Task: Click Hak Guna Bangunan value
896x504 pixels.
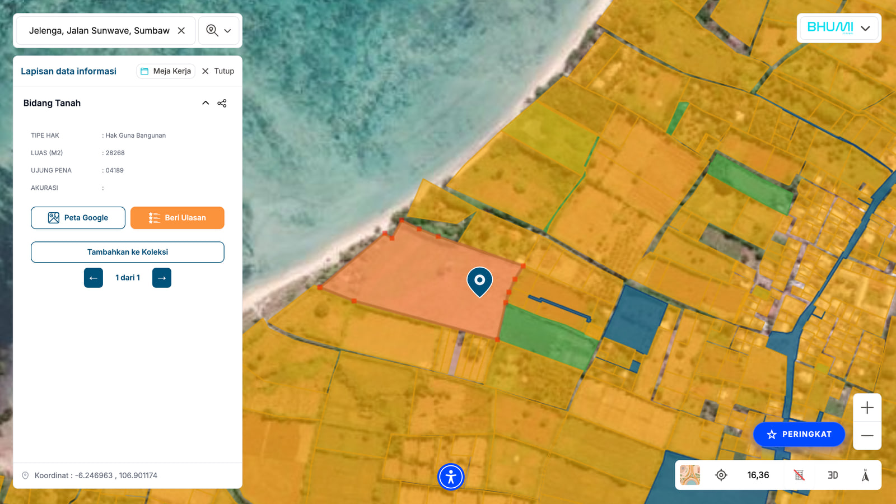Action: (x=136, y=136)
